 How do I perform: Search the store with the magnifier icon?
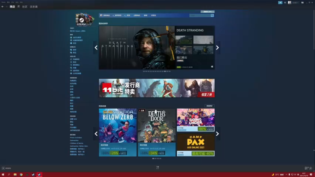212,15
